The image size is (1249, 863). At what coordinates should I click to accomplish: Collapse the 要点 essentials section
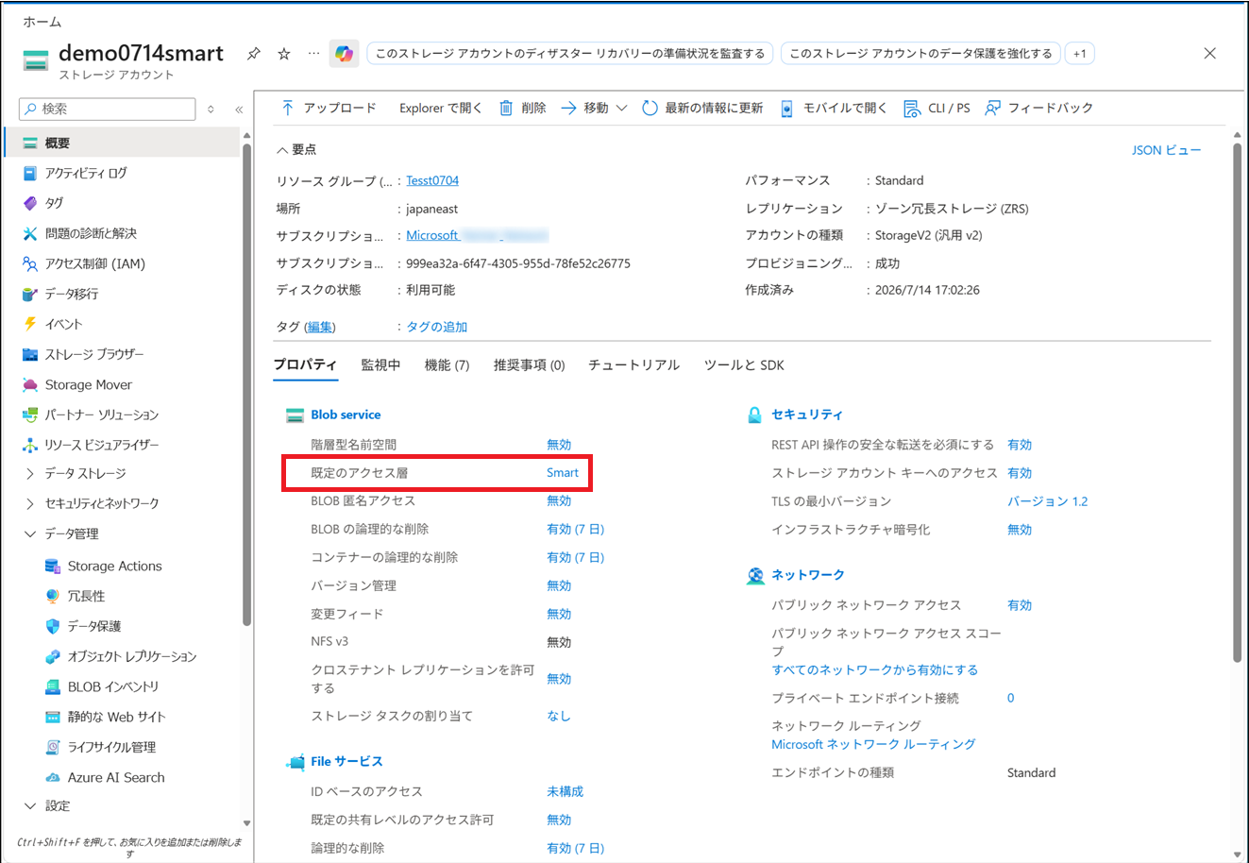point(282,150)
